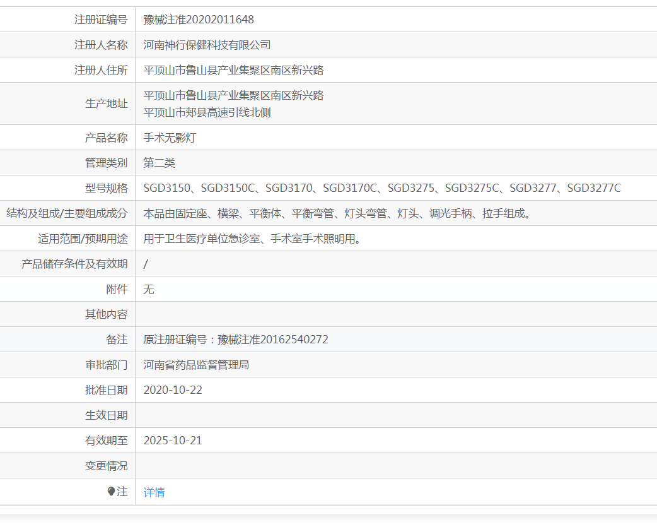Select approving department 河南省药品监督管理局

[196, 365]
